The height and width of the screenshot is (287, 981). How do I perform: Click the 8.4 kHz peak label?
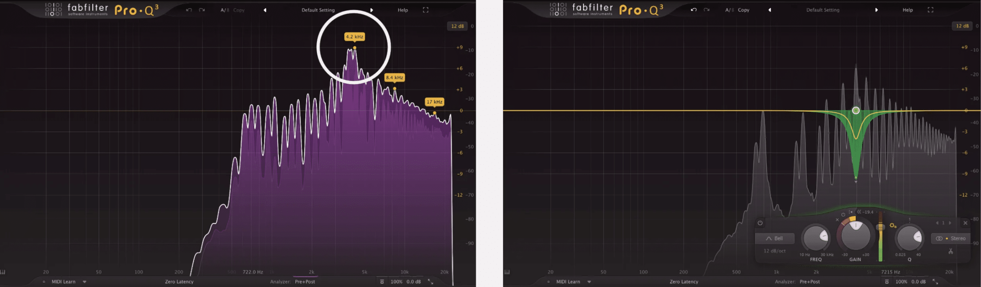tap(394, 77)
